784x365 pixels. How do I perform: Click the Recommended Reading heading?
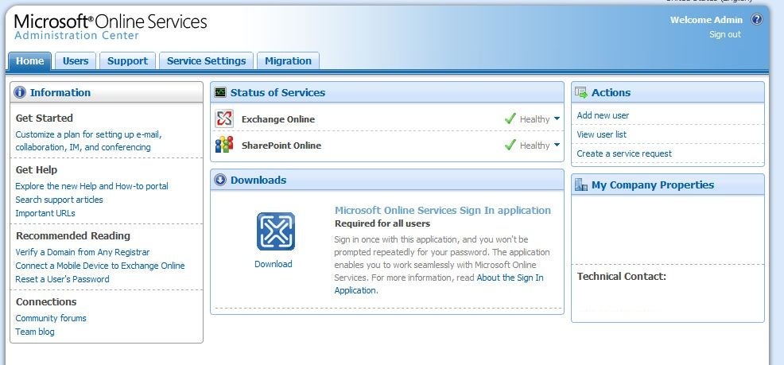coord(73,235)
